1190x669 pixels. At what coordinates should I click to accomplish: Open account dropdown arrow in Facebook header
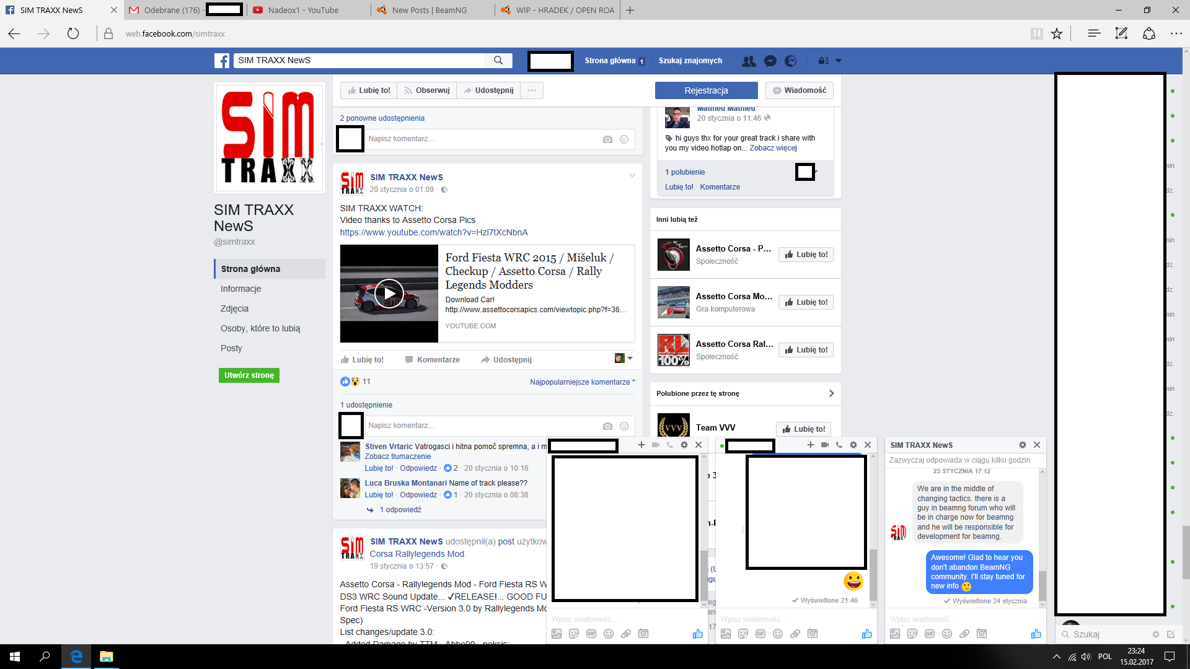839,61
